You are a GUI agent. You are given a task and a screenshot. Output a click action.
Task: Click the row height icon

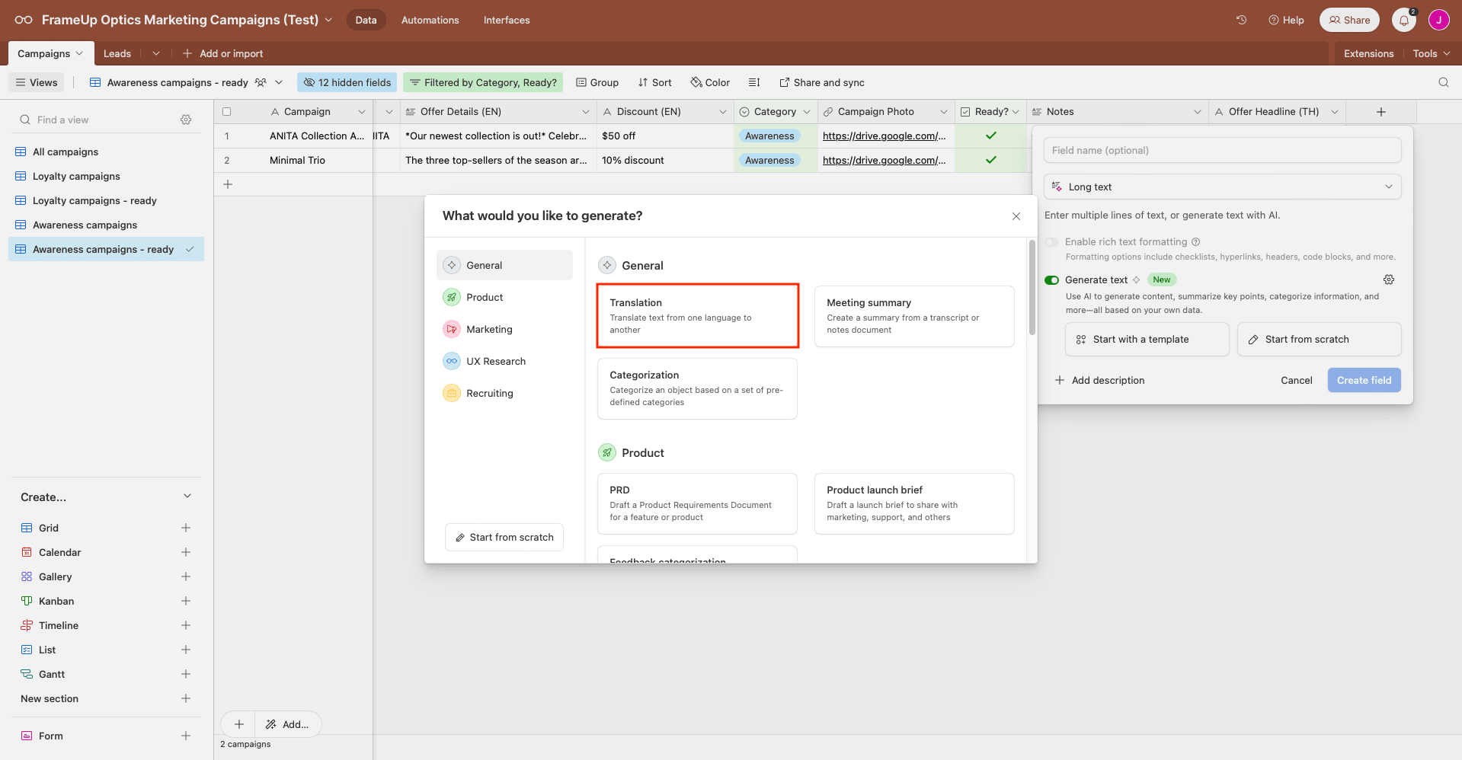[754, 82]
